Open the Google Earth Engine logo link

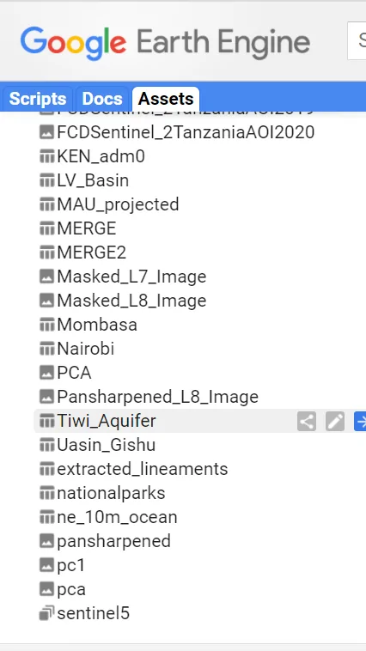point(165,42)
